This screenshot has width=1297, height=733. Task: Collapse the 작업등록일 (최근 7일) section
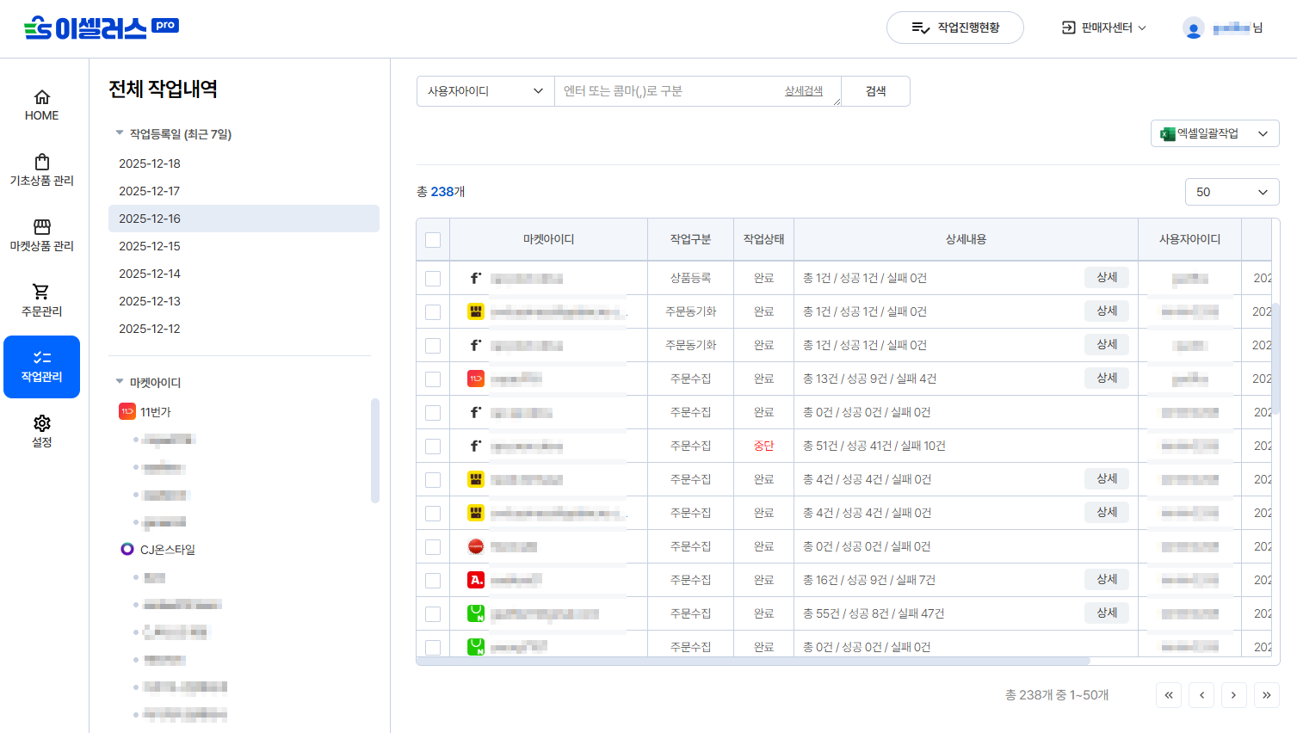click(173, 134)
